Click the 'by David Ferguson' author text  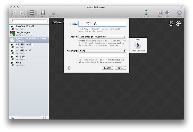pyautogui.click(x=24, y=35)
